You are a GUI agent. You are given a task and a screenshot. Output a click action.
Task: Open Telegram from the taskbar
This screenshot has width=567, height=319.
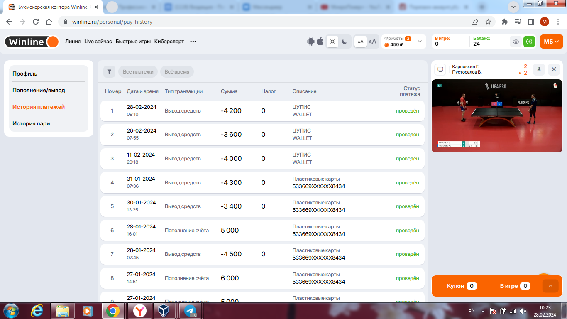(190, 311)
